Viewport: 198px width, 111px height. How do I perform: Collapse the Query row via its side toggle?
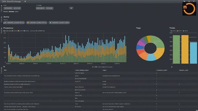2,17
